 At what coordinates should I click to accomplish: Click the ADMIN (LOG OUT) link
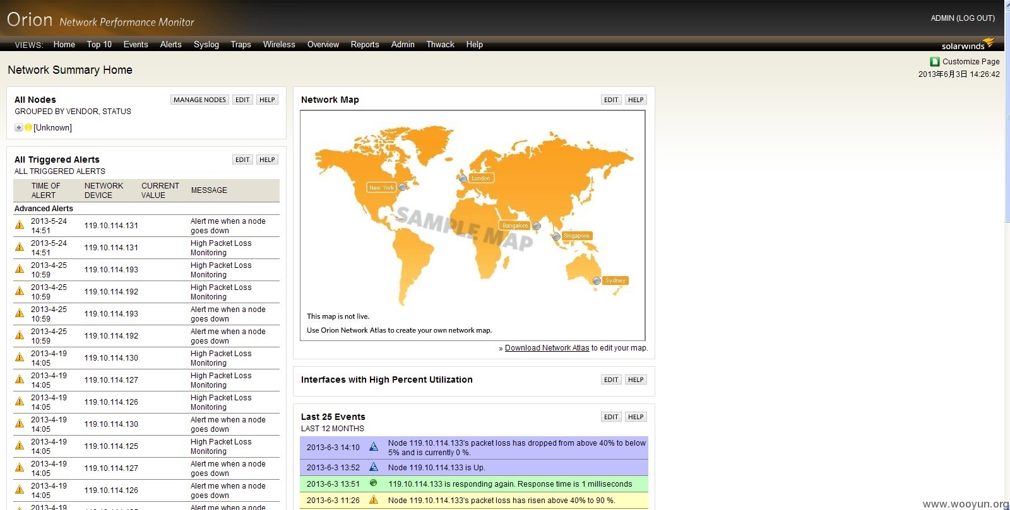tap(963, 18)
